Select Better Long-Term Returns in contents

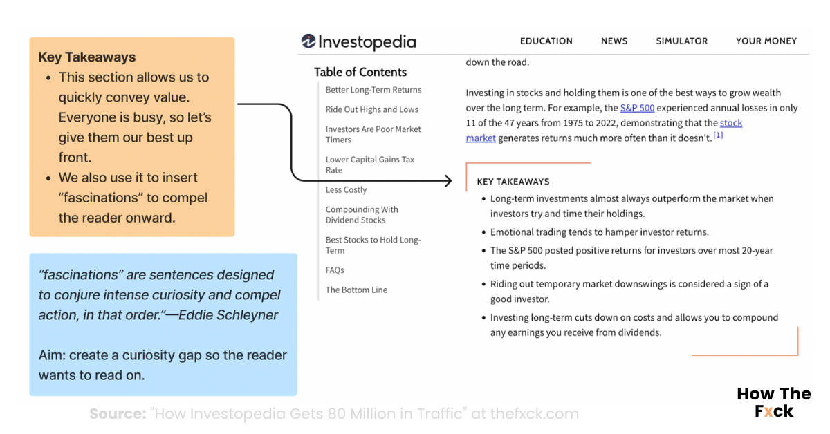point(373,89)
